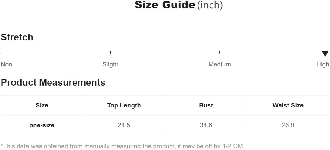Click the black triangle stretch indicator
The image size is (330, 150).
[325, 54]
